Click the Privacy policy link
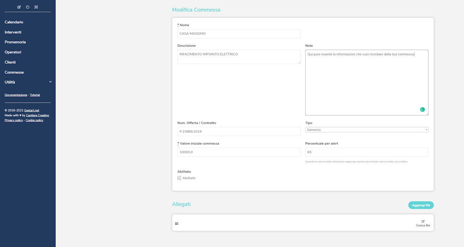This screenshot has width=464, height=247. (14, 120)
